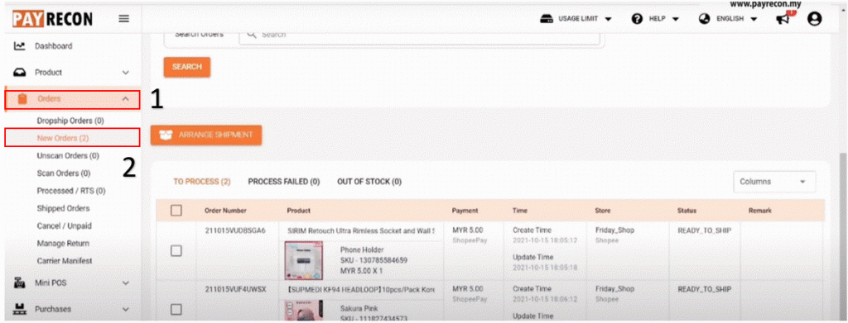The width and height of the screenshot is (848, 323).
Task: Open the user account profile icon
Action: click(814, 19)
